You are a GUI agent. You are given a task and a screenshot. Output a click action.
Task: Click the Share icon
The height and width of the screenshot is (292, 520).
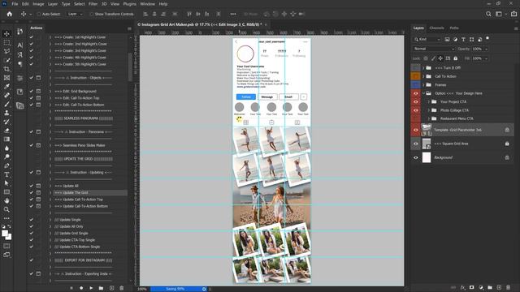point(513,14)
